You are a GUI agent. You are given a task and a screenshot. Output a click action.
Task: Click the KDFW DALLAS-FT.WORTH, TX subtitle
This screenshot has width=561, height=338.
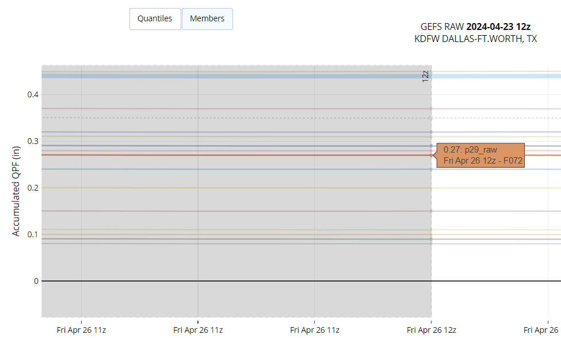tap(475, 39)
